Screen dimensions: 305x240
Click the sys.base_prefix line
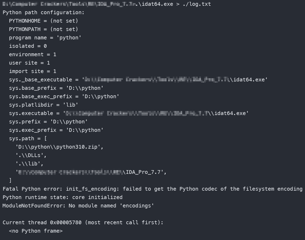pyautogui.click(x=56, y=88)
